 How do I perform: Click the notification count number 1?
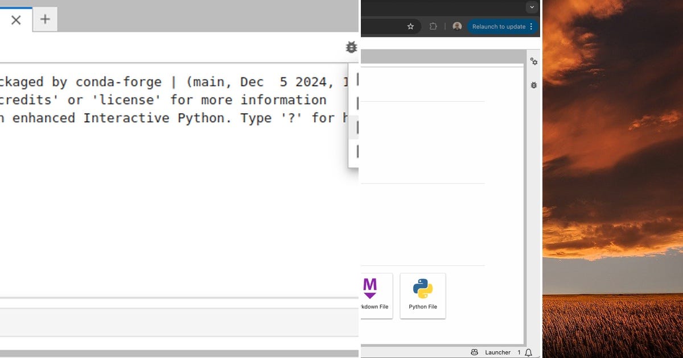click(x=519, y=352)
